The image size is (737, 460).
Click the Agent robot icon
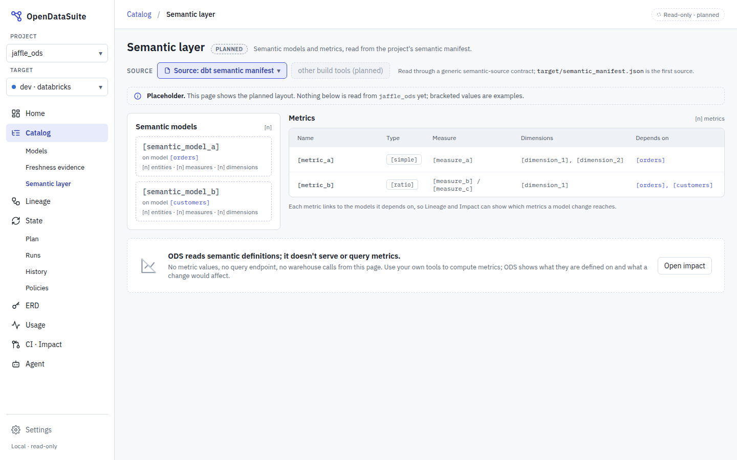[16, 364]
